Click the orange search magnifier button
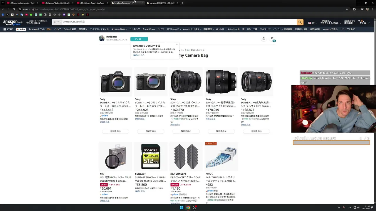The height and width of the screenshot is (211, 376). point(300,22)
